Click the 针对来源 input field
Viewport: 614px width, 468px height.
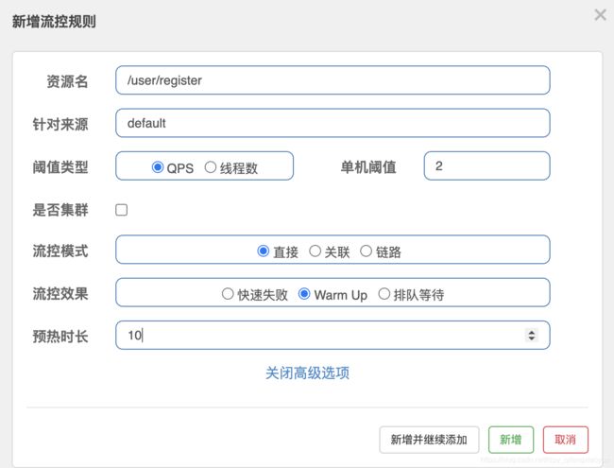coord(333,123)
